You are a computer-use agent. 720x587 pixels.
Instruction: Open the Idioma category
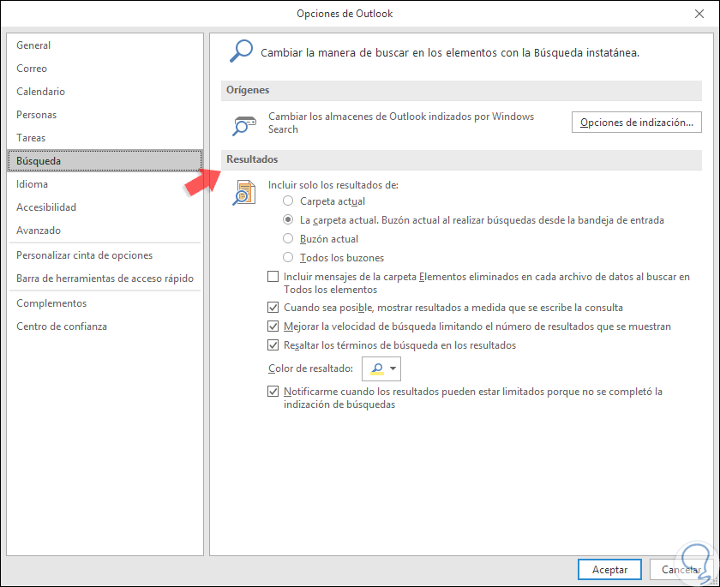click(105, 184)
